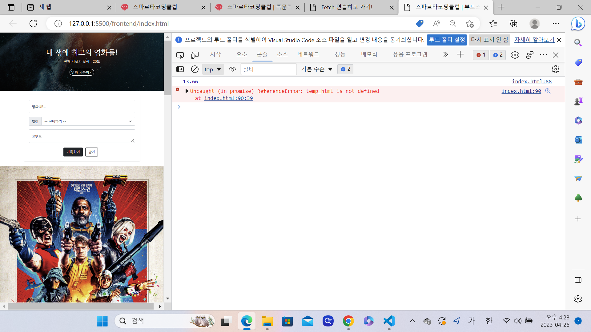Screen dimensions: 591x332
Task: Open the 별점 선택하기 dropdown
Action: pos(88,121)
